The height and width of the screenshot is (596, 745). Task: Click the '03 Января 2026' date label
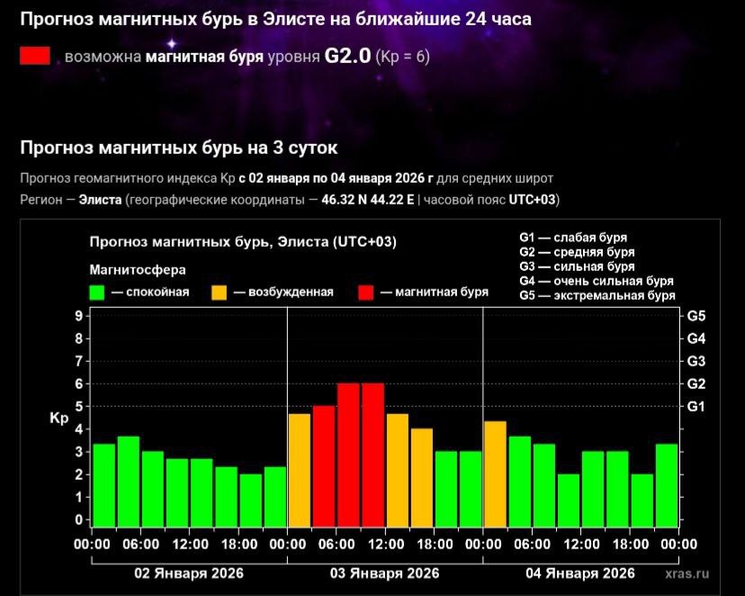pos(384,573)
